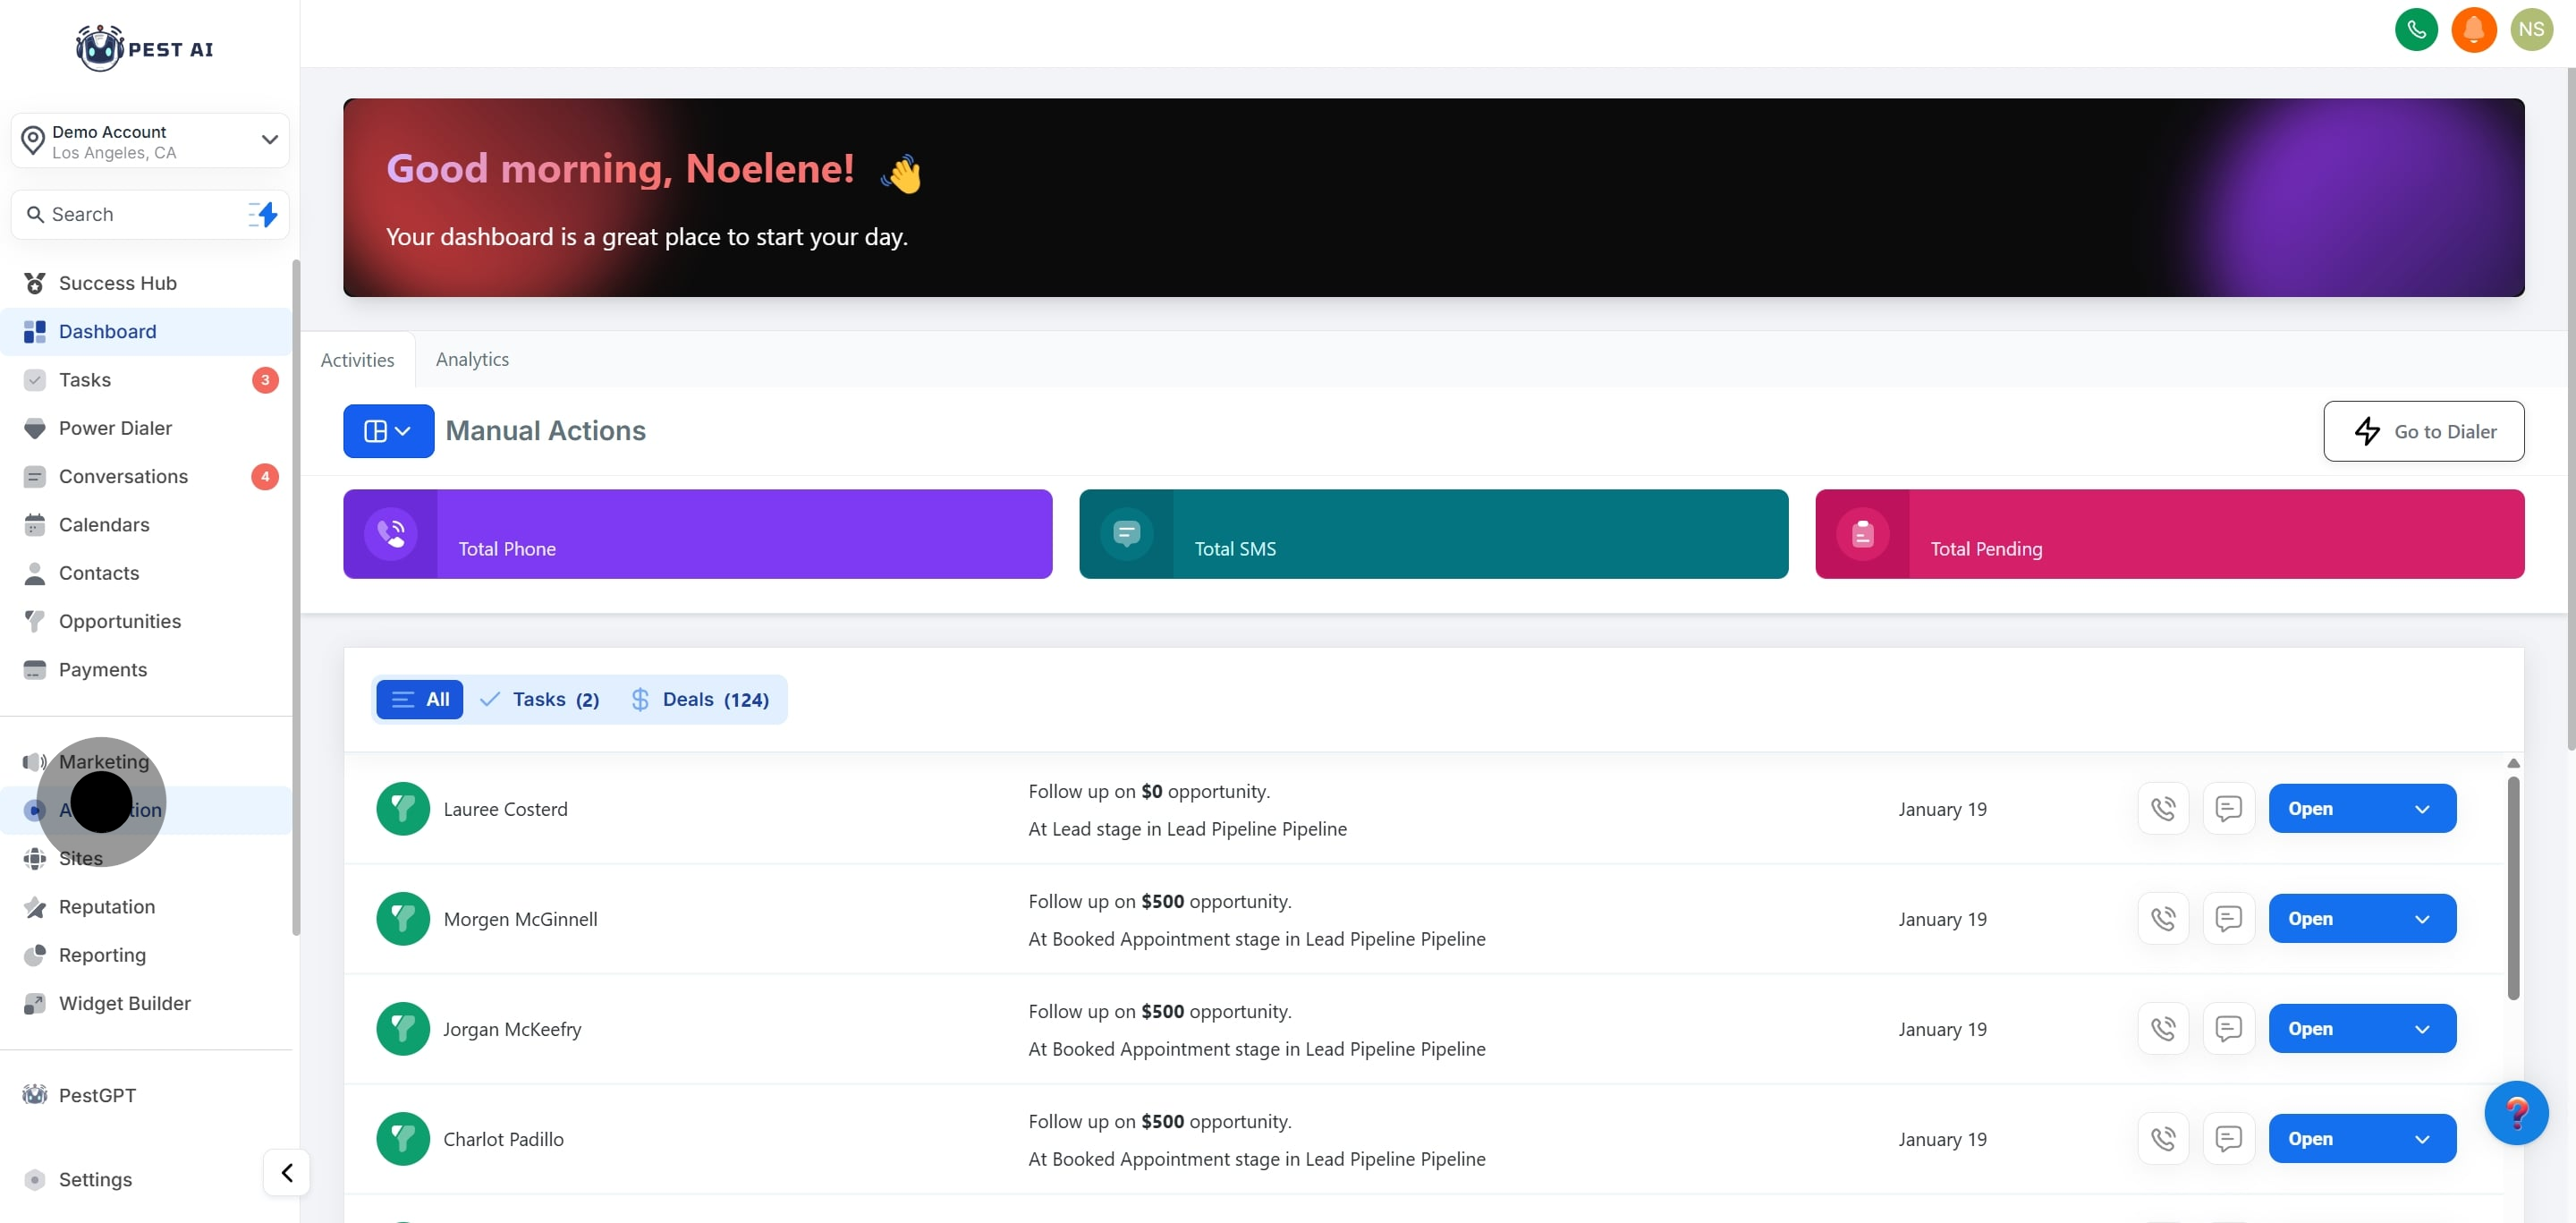Expand Open dropdown for Jorgan McKeefry

click(x=2421, y=1028)
